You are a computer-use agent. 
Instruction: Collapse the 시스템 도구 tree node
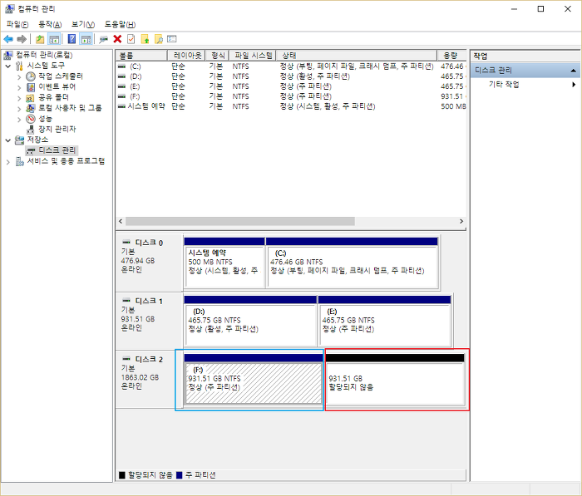click(8, 66)
